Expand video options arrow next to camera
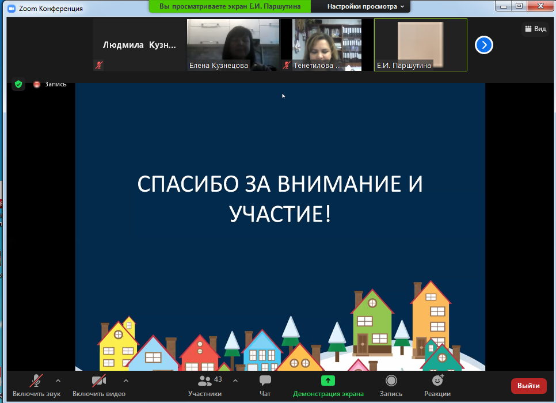This screenshot has height=403, width=556. coord(126,381)
